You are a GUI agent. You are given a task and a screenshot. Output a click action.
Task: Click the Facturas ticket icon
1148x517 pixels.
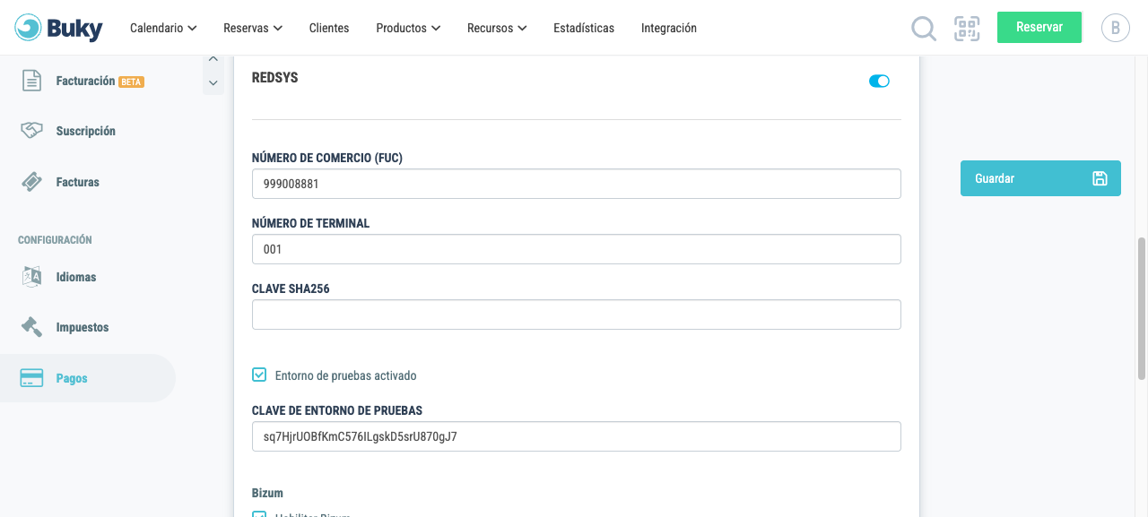pos(31,182)
